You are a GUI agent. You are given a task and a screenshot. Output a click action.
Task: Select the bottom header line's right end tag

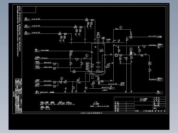160,93
